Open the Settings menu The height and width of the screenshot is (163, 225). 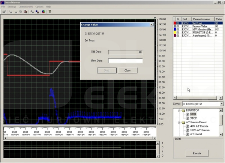coord(12,7)
